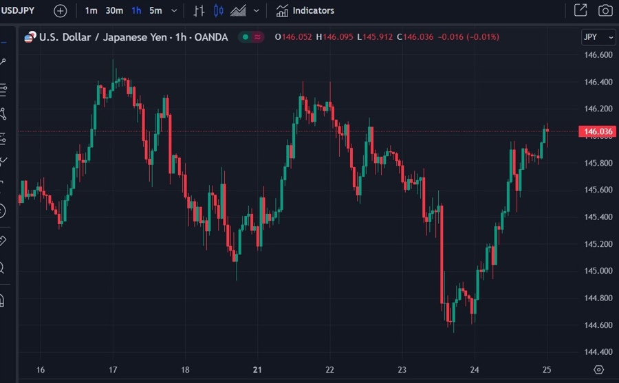Select the zoom in magnifier tool
The image size is (619, 383).
pos(2,267)
